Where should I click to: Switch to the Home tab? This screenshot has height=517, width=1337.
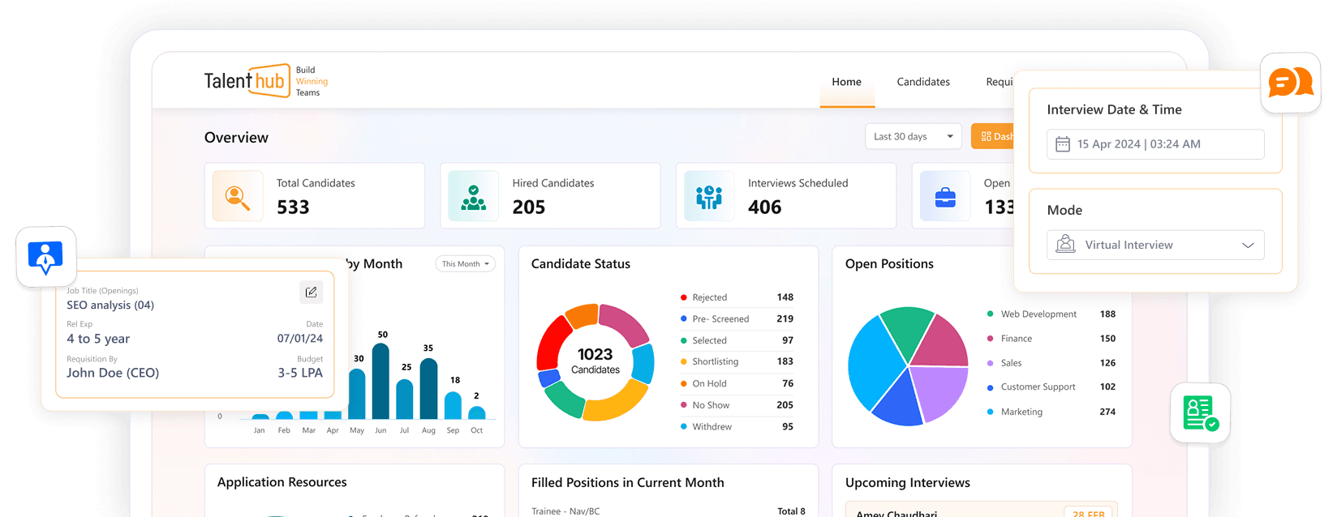(846, 82)
